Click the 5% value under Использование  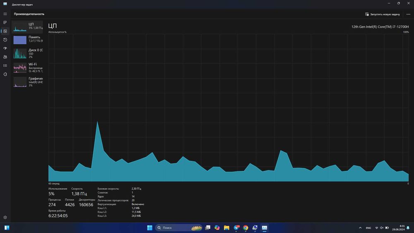pyautogui.click(x=51, y=194)
